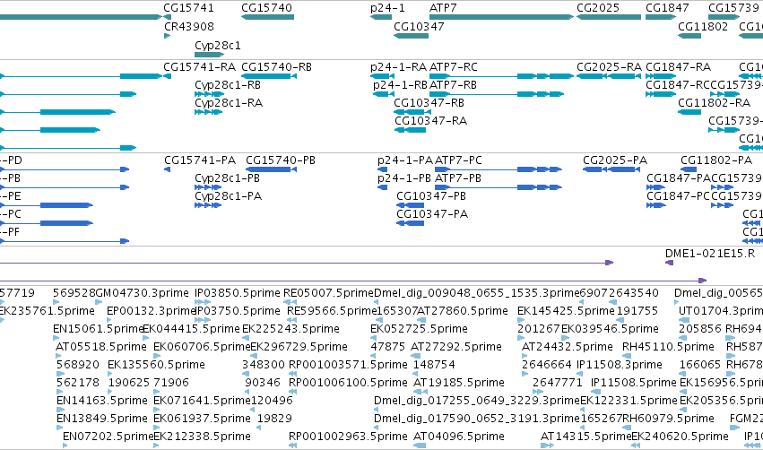Click the RP001002963.5prime EST label
The width and height of the screenshot is (763, 450).
pyautogui.click(x=348, y=437)
